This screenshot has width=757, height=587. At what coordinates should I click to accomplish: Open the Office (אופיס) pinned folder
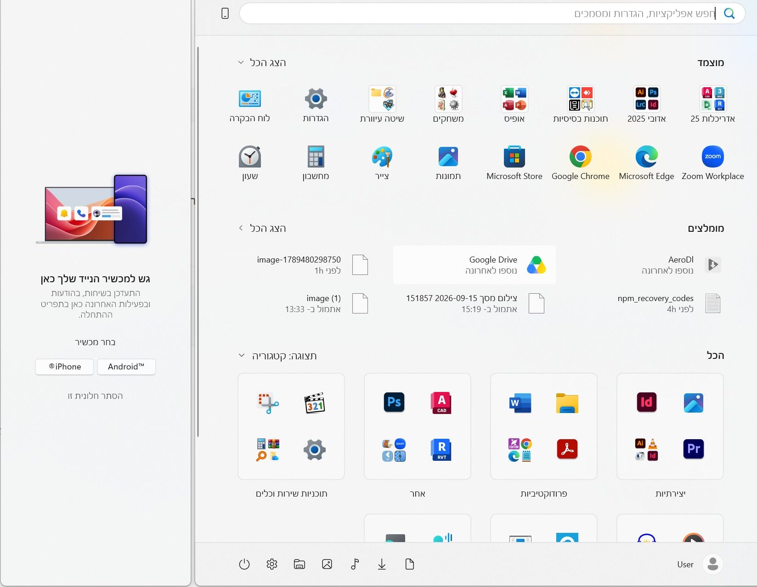514,105
